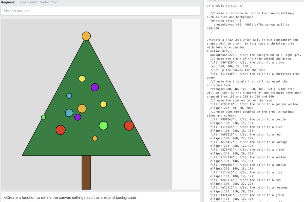Click the golden star atop the tree
Screen dimensions: 304x202
[x=86, y=36]
